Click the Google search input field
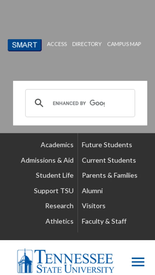Screen dimensions: 155x275 coord(88,103)
